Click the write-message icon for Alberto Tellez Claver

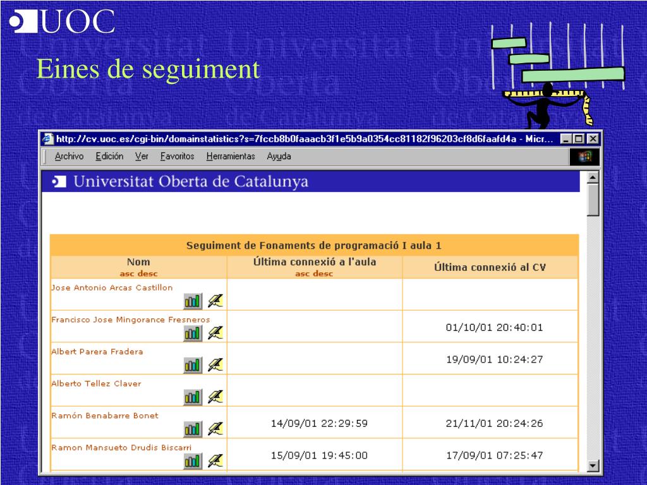215,397
